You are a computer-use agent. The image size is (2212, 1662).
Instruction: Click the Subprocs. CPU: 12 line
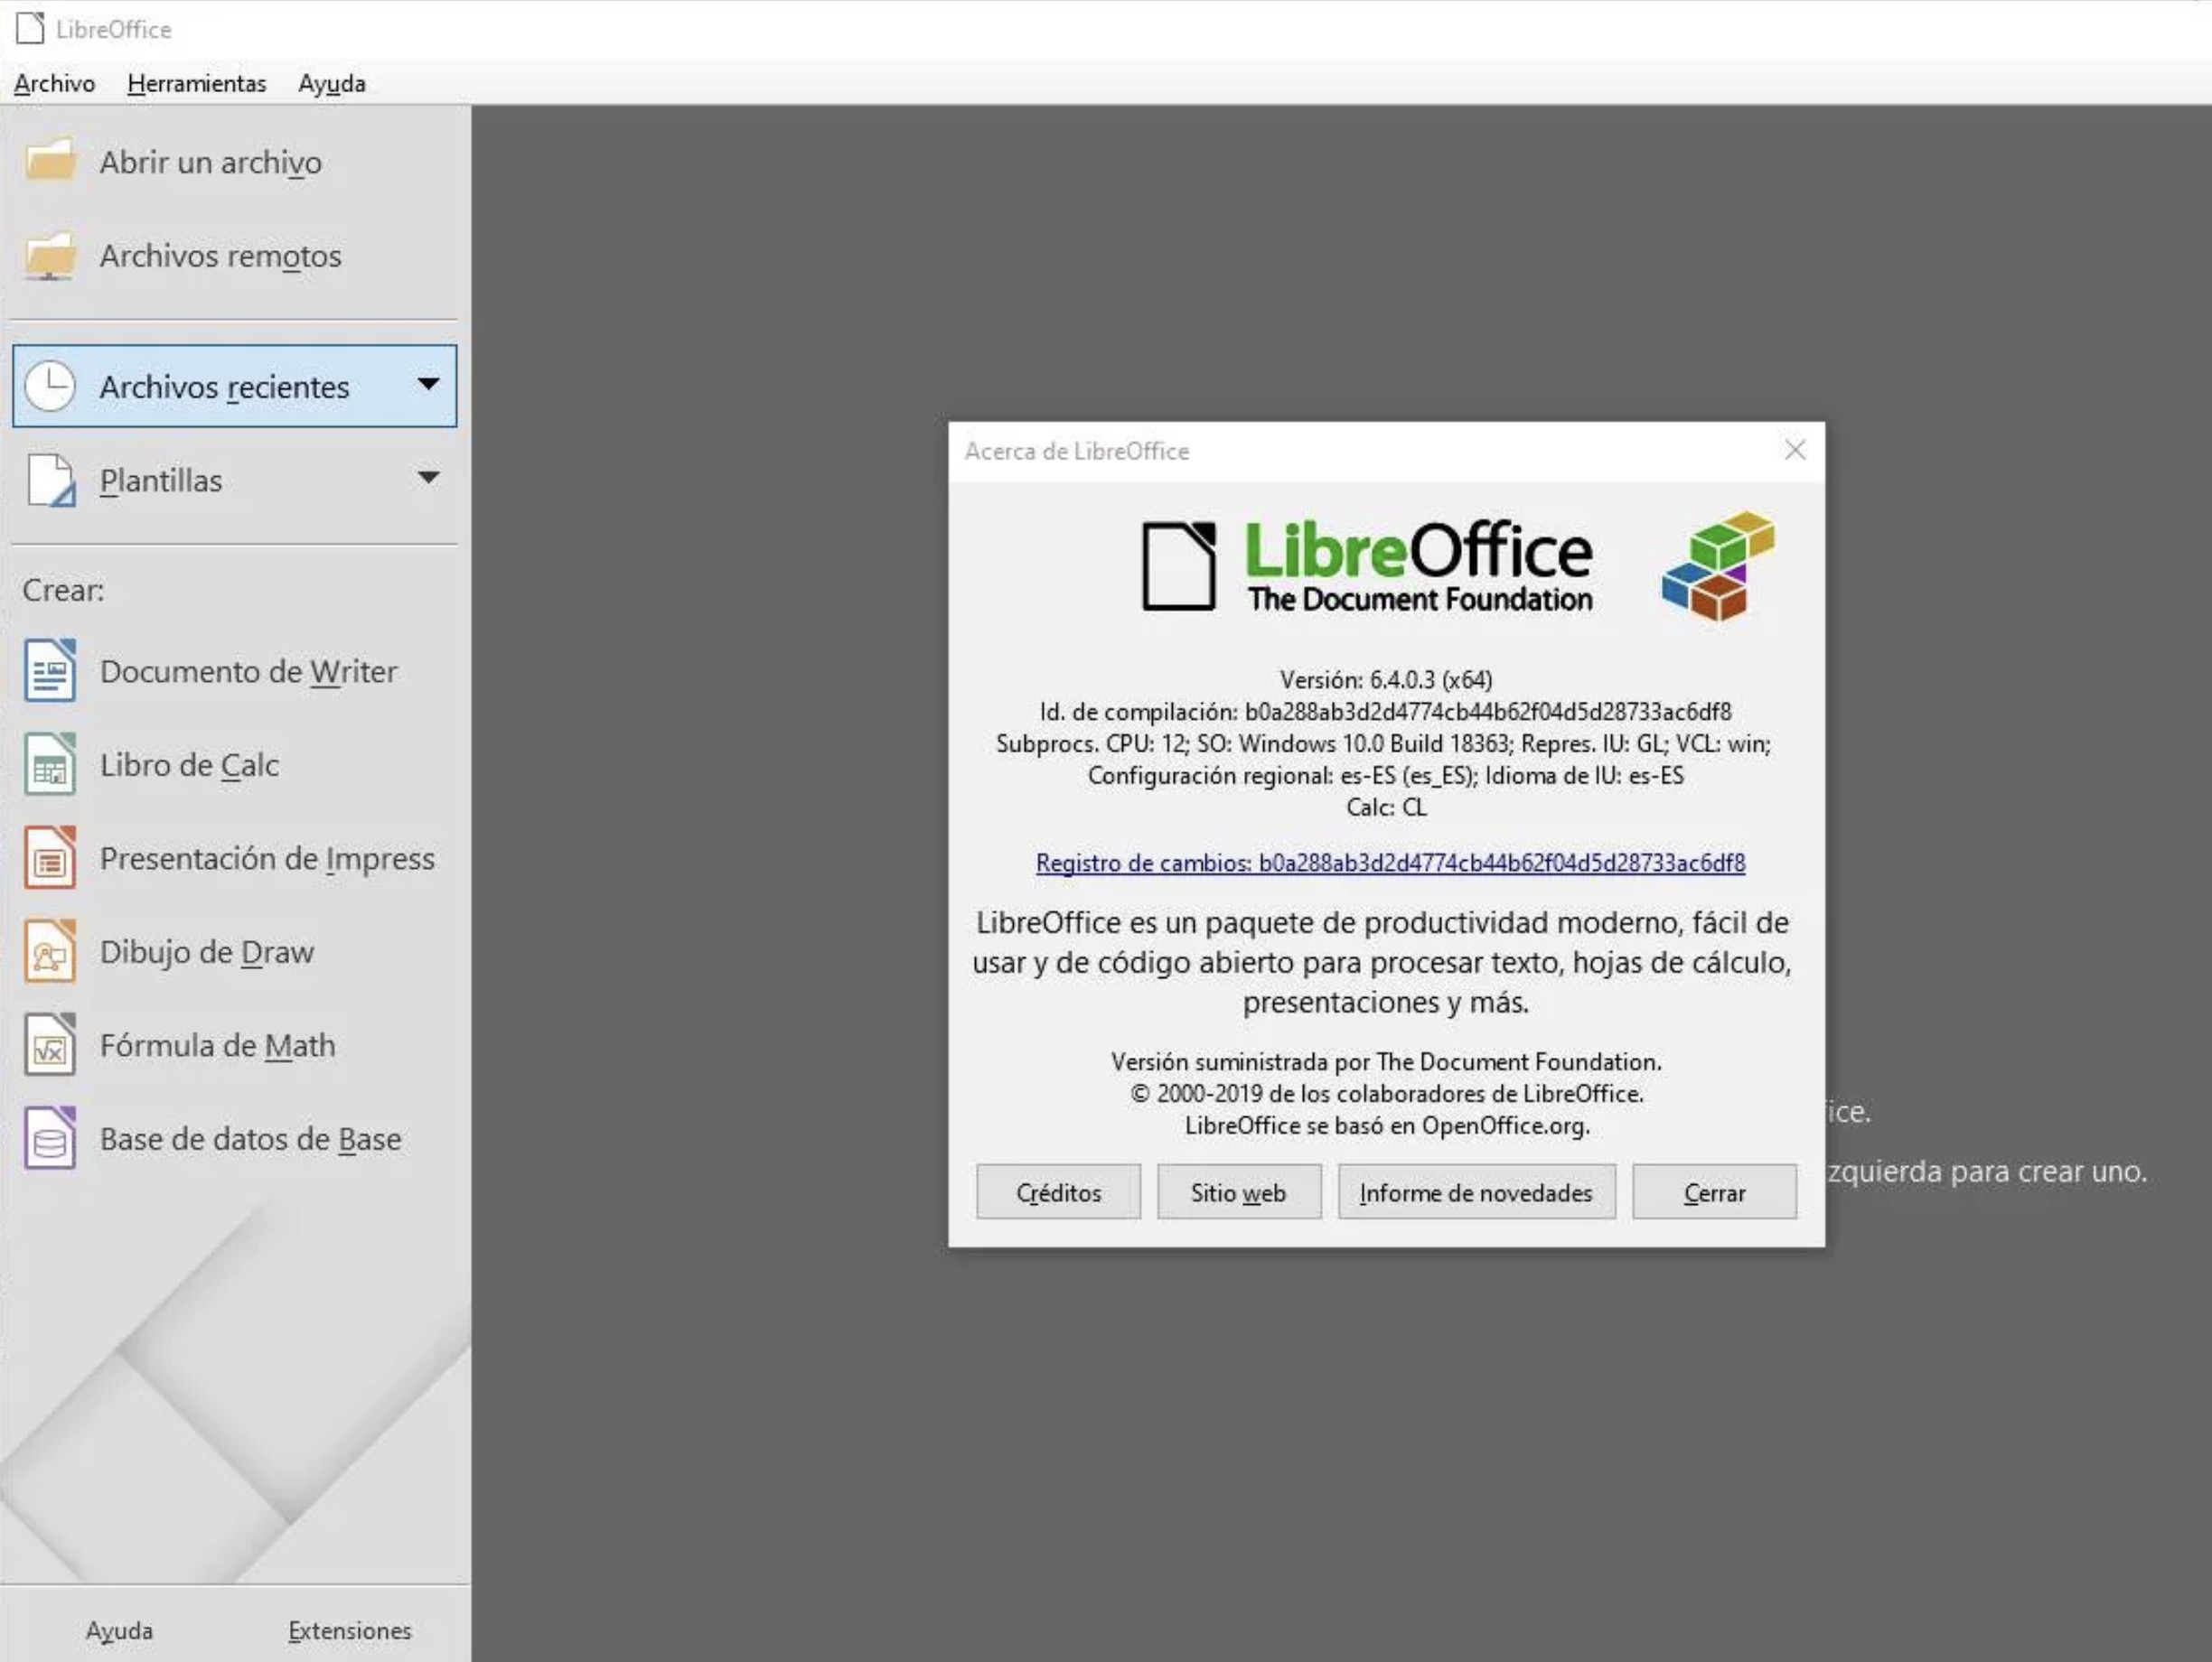(x=1384, y=743)
